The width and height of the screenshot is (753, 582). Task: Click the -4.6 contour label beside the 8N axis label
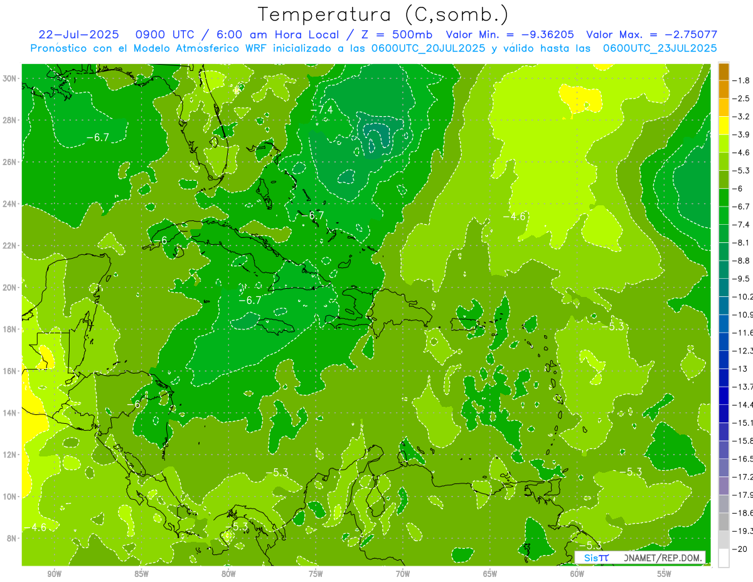pos(35,527)
